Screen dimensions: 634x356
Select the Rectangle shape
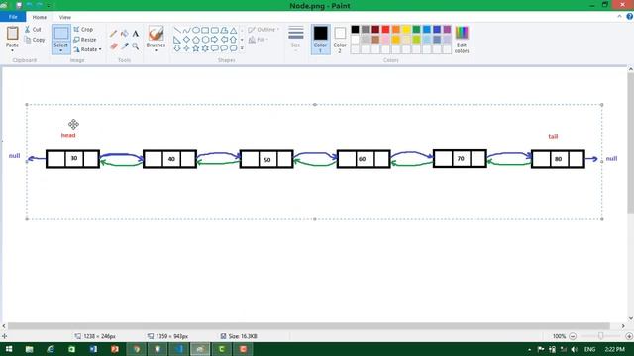click(205, 31)
